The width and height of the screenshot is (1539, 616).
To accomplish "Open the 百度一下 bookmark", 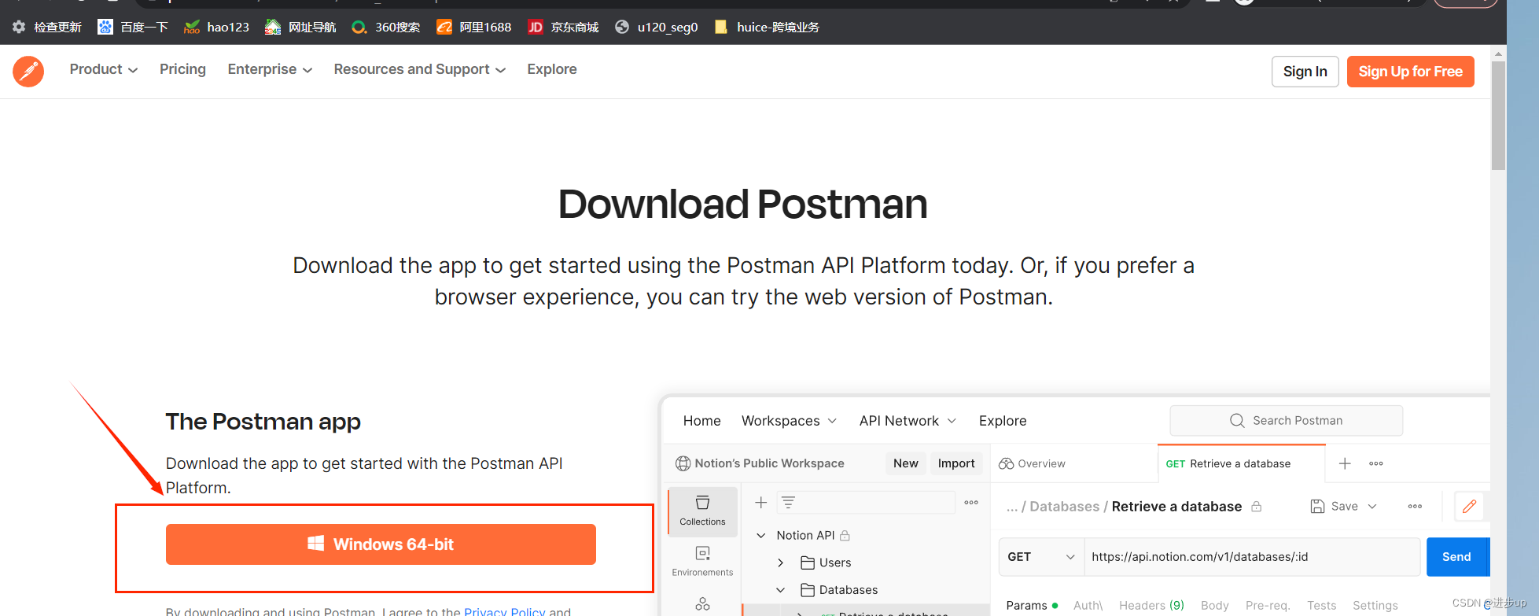I will 133,28.
